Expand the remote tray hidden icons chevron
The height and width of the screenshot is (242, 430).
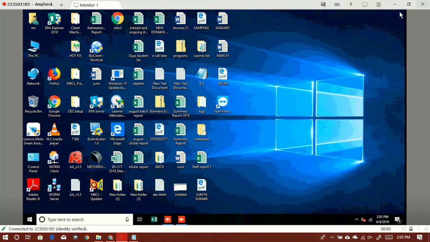point(356,219)
